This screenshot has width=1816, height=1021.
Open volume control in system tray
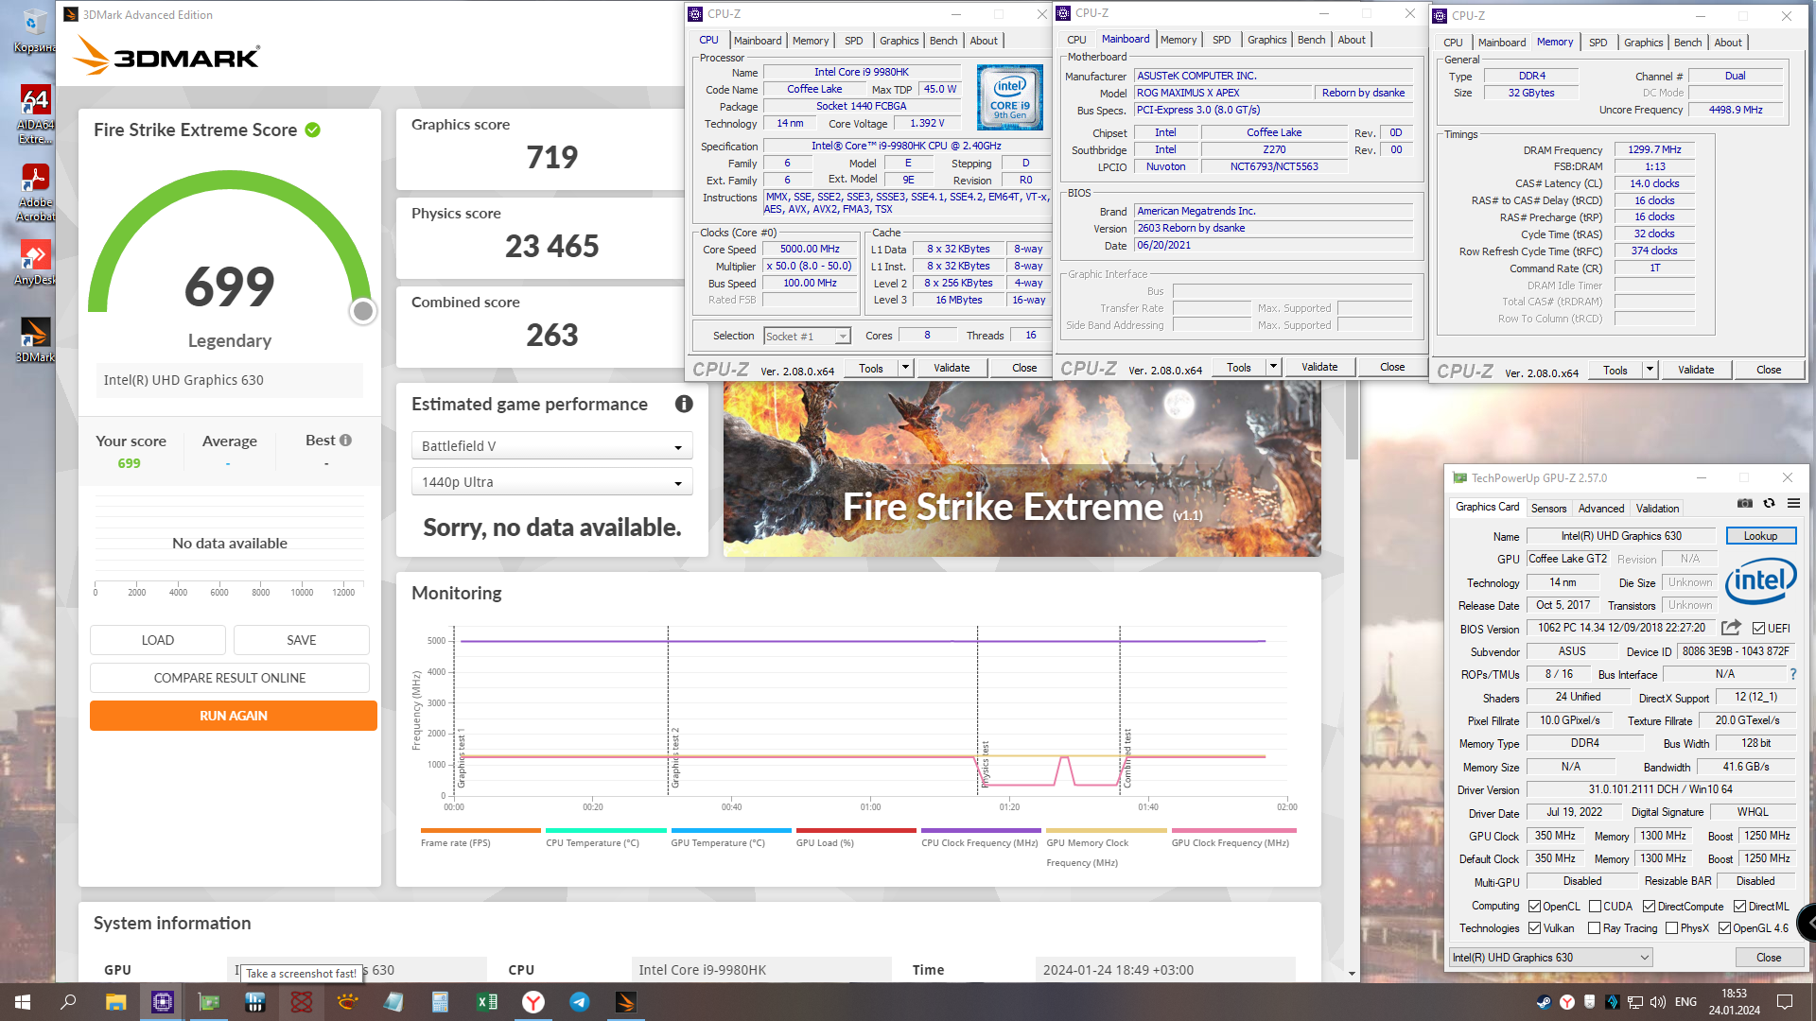coord(1657,1002)
